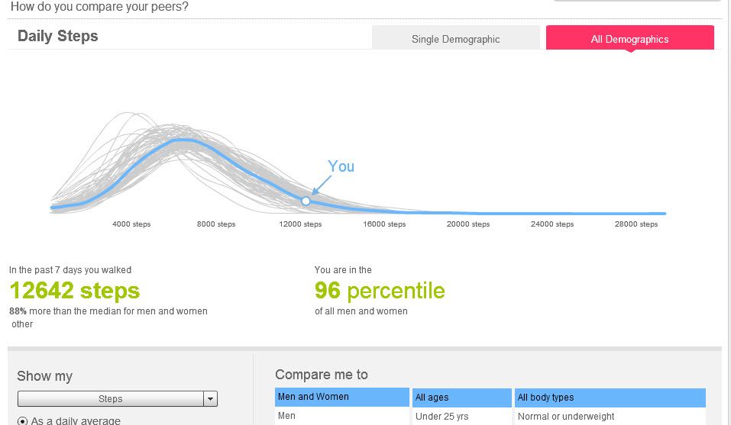731x425 pixels.
Task: Click the 4000 steps axis label
Action: tap(131, 224)
